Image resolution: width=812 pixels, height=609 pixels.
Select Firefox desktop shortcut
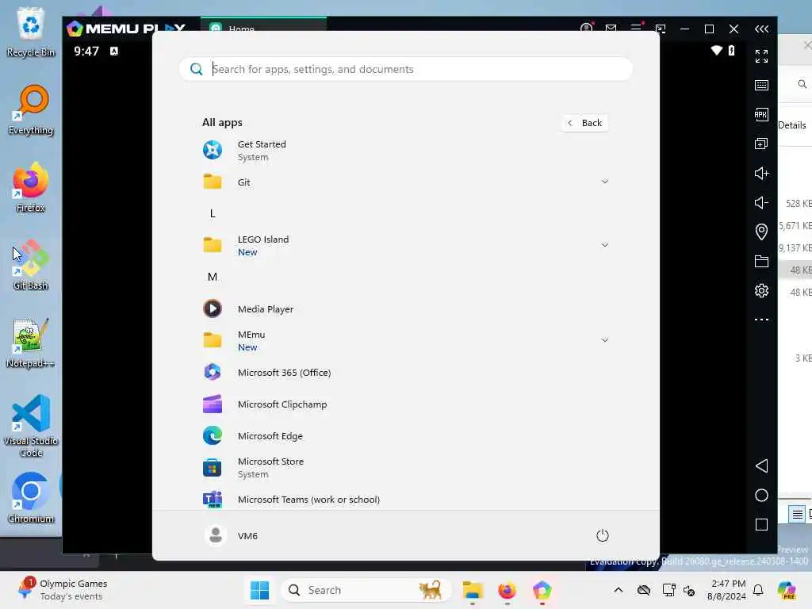[31, 187]
